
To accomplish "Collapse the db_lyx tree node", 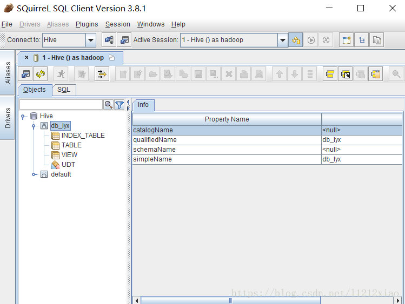I will (34, 126).
